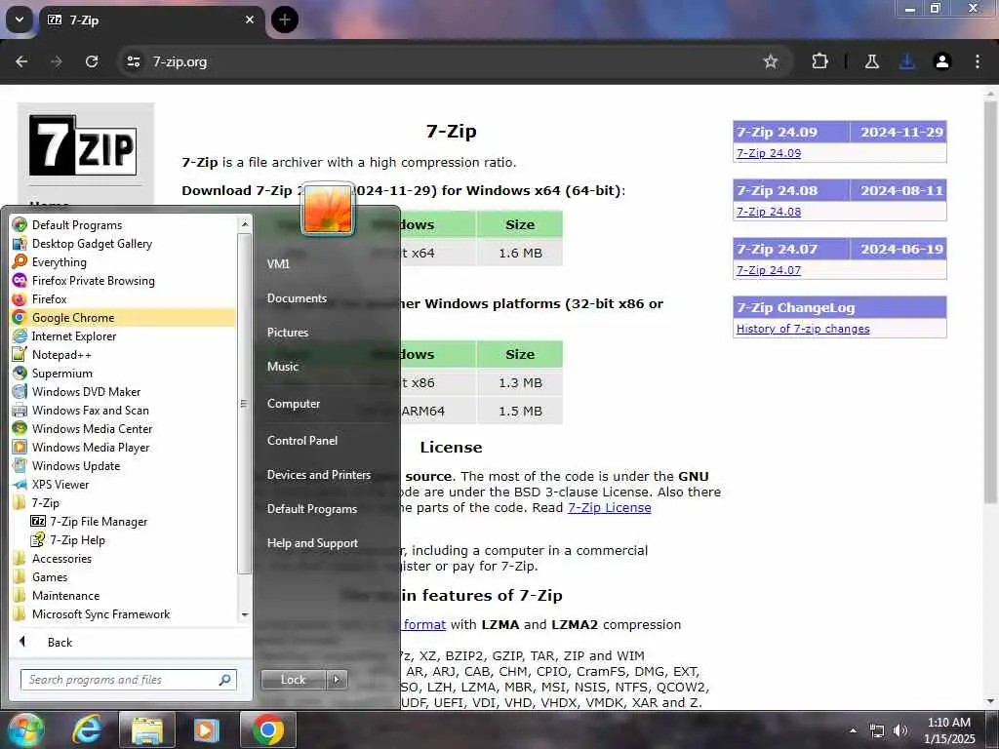999x749 pixels.
Task: Launch Google Chrome from Start menu
Action: pos(124,317)
